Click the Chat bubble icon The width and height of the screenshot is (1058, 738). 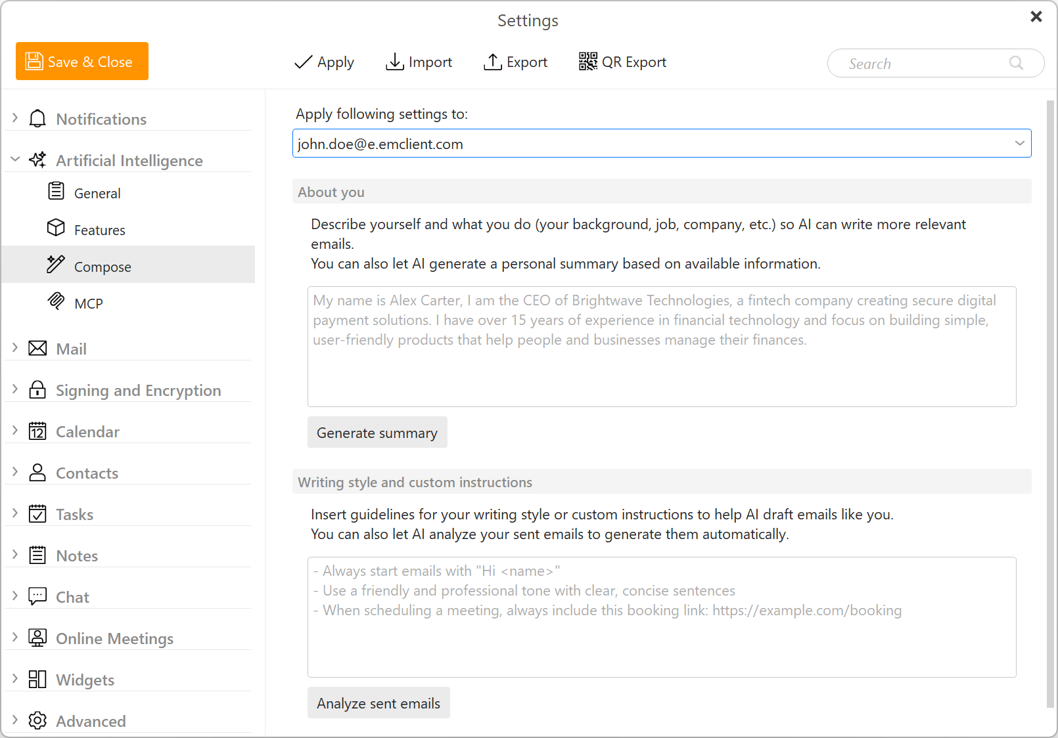tap(37, 596)
